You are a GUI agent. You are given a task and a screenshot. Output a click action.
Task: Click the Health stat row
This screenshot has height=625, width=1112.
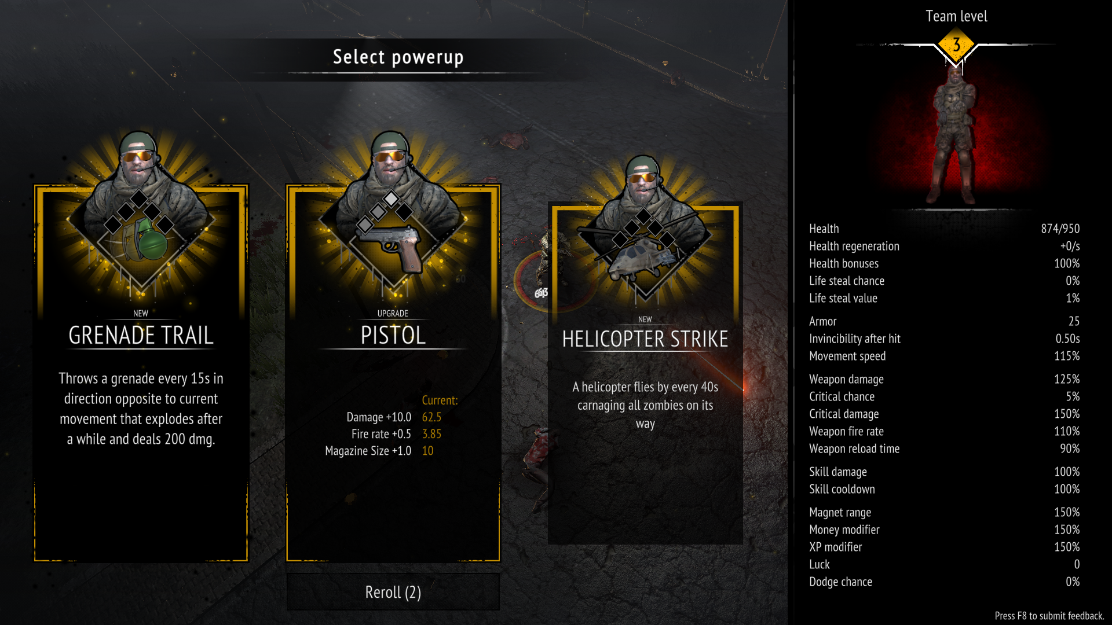[x=944, y=229]
